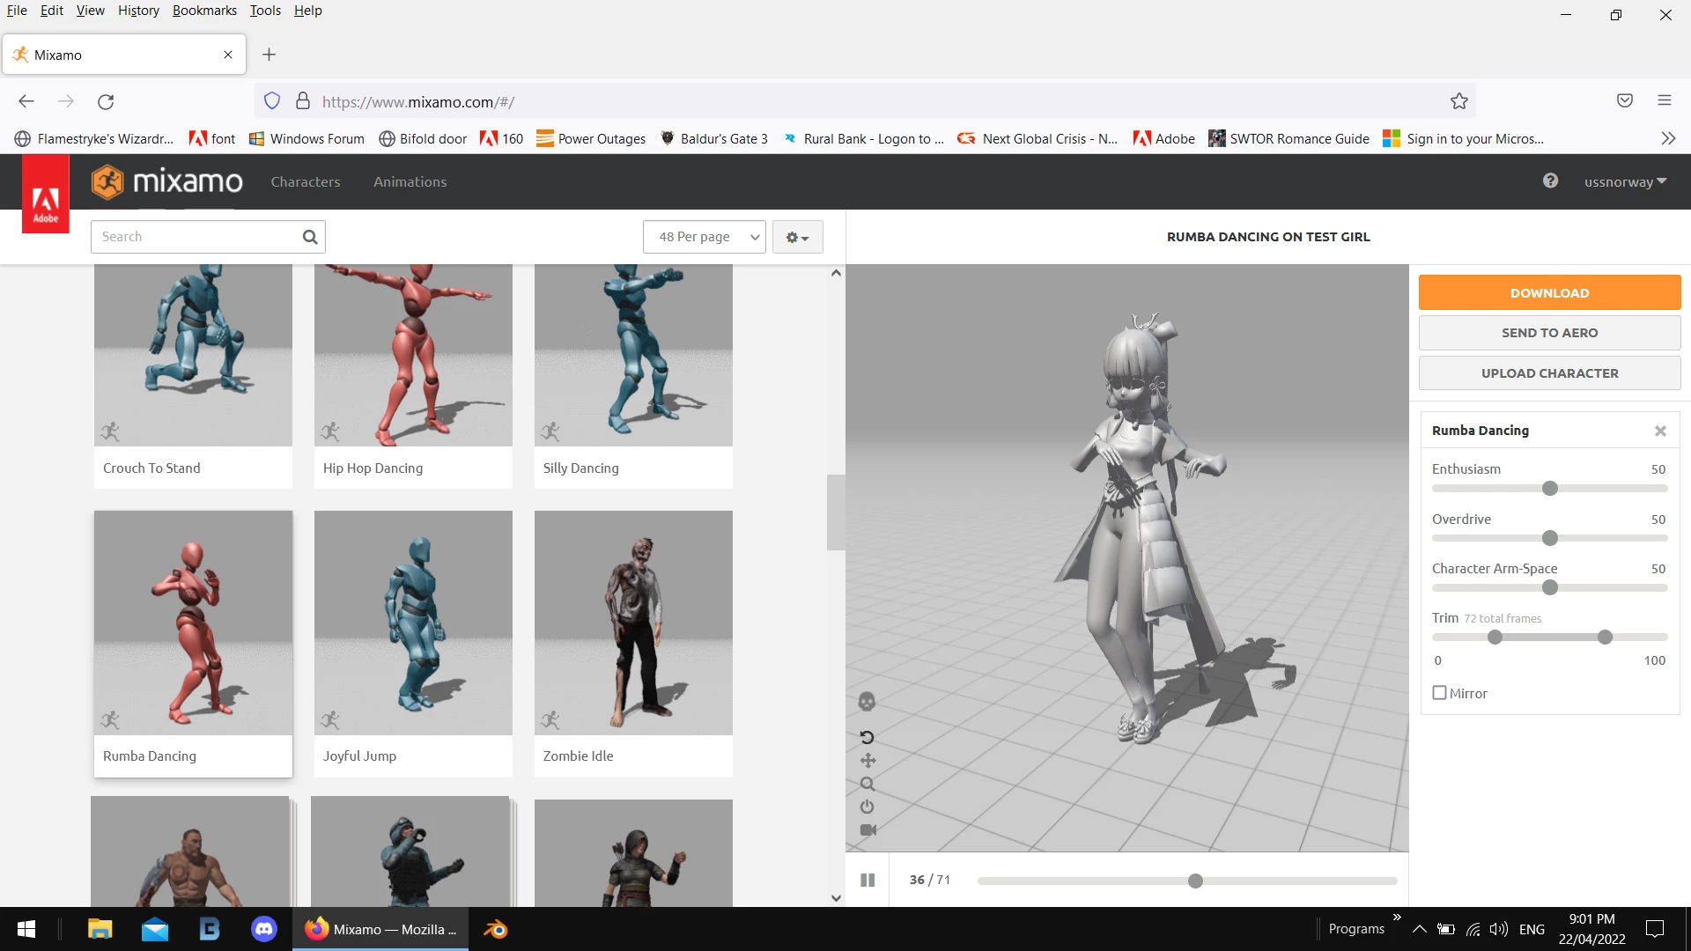The width and height of the screenshot is (1691, 951).
Task: Click the Enthusiasm slider handle
Action: click(x=1550, y=489)
